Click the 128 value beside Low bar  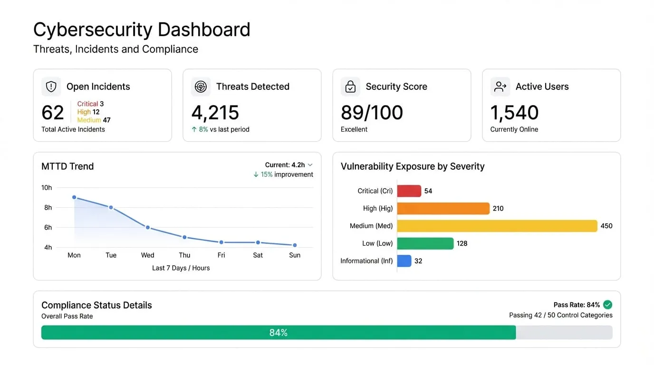click(462, 243)
